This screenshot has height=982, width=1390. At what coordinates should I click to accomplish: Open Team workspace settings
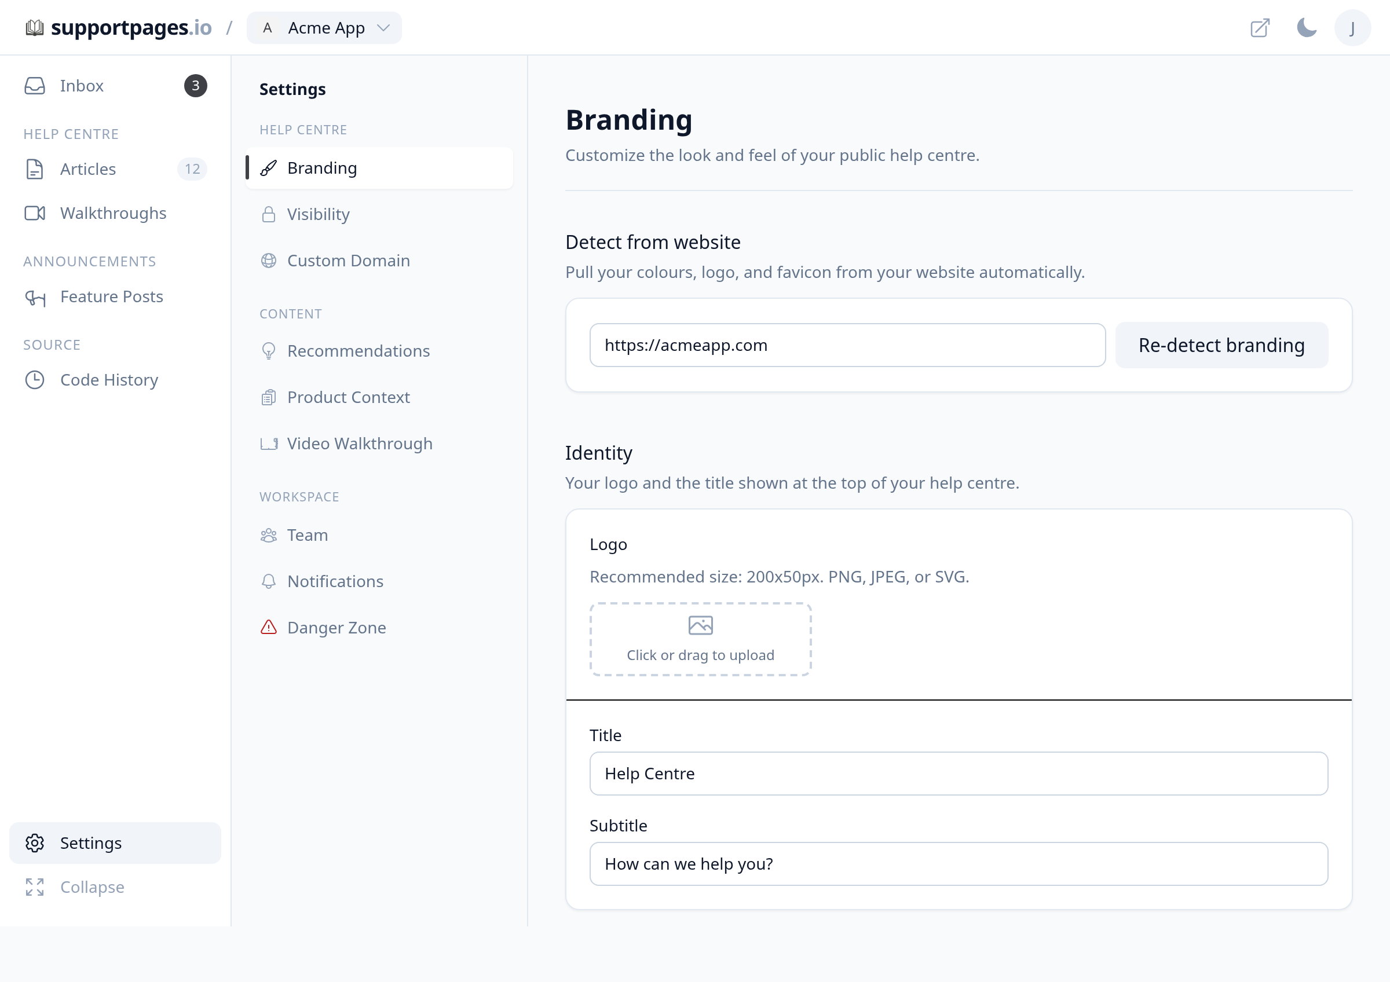tap(379, 536)
